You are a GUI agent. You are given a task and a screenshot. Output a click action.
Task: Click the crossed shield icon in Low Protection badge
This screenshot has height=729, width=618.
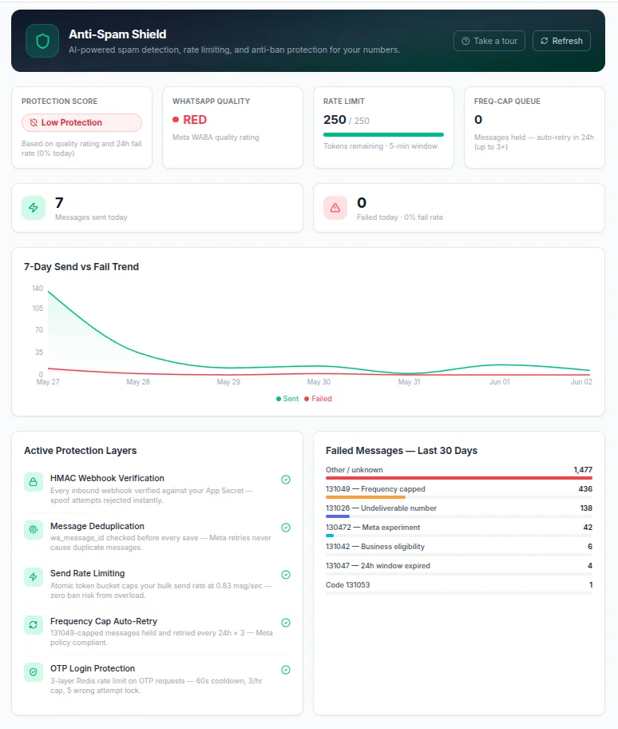click(34, 122)
